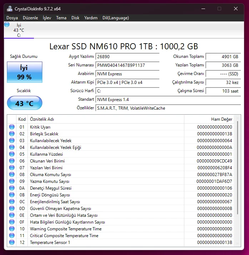Click the CrystalDiskInfo app icon in title bar

(10, 9)
